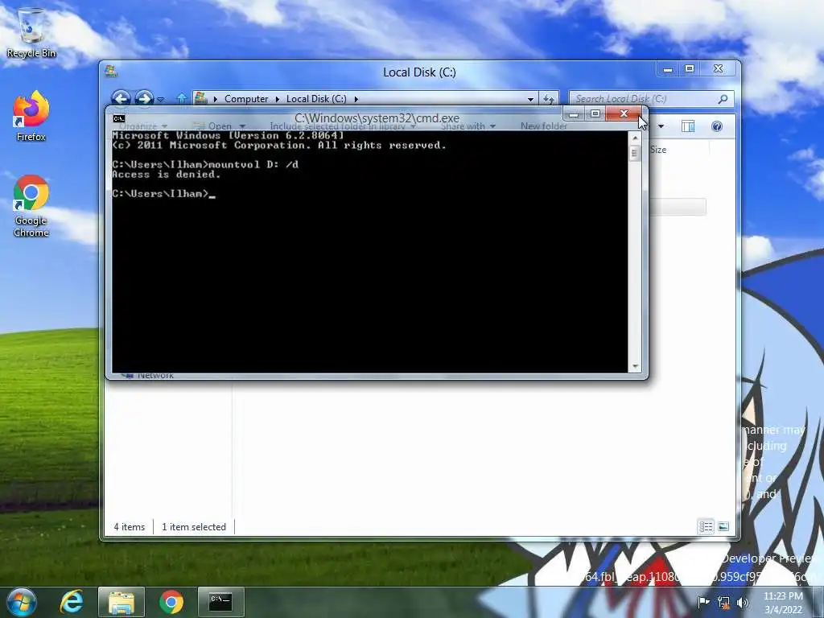Select Local Disk (C:) in address breadcrumb
The height and width of the screenshot is (618, 824).
pos(315,99)
